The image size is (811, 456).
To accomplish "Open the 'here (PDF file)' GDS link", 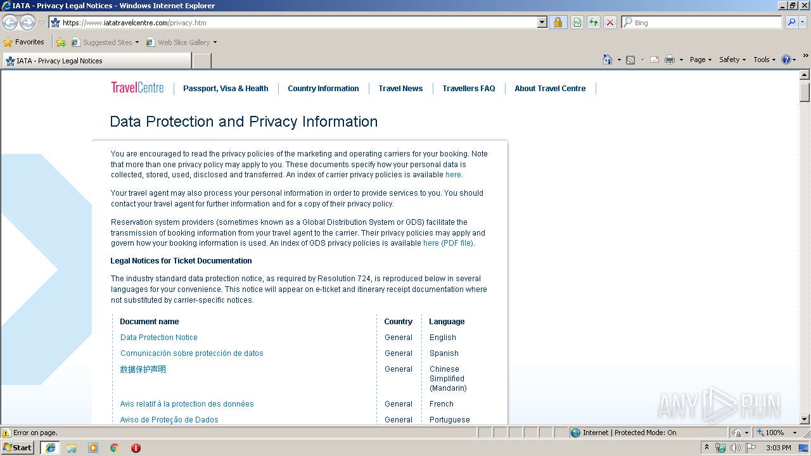I will [x=448, y=243].
